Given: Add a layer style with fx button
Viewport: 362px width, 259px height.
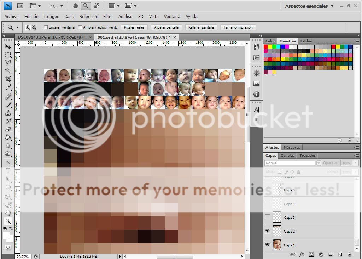Looking at the screenshot, I should pyautogui.click(x=302, y=254).
